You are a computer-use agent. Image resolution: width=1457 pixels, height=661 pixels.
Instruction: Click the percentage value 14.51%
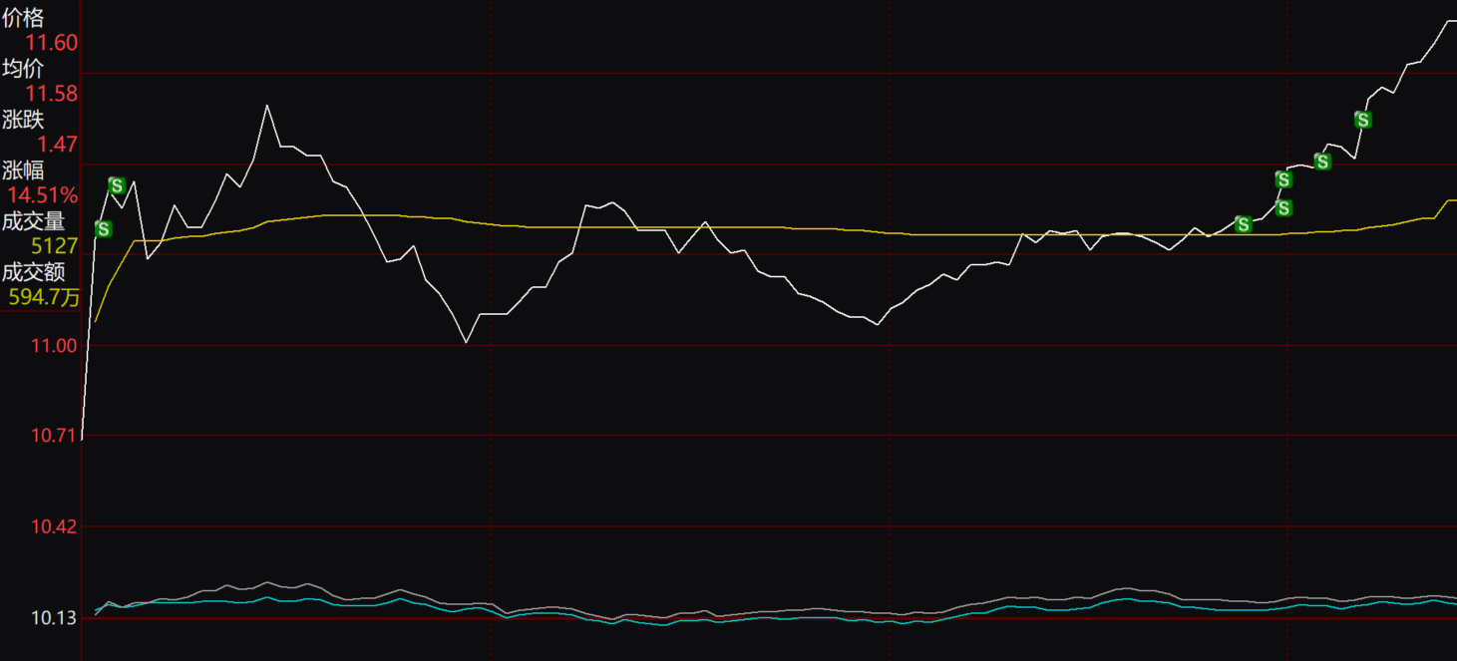[43, 195]
